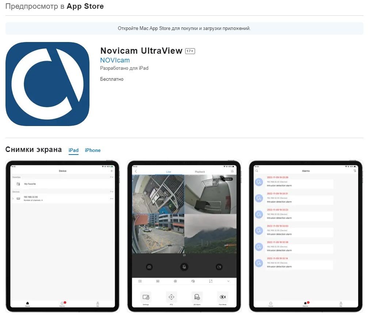This screenshot has height=316, width=370.
Task: Expand the Live toolbar down-chevron
Action: click(228, 281)
